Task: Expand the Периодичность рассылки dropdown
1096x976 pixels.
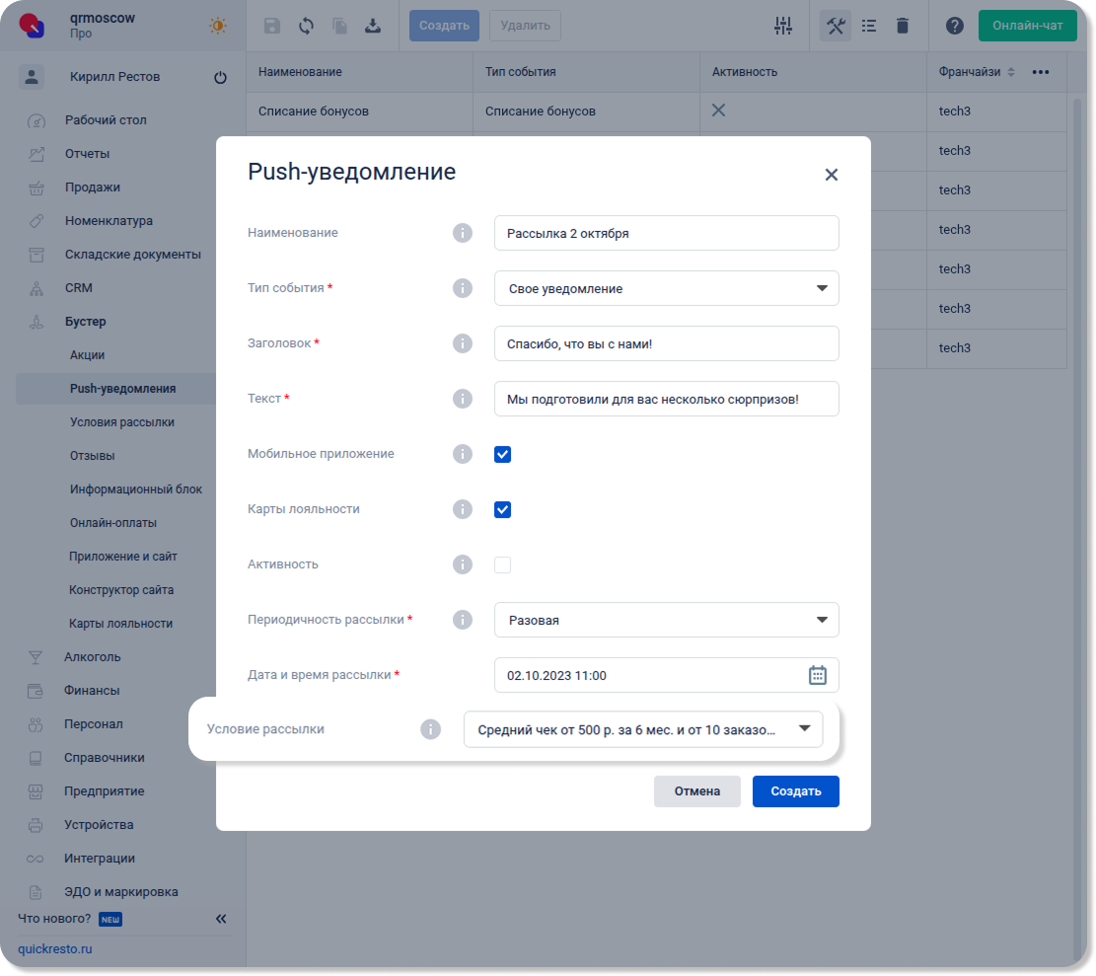Action: (x=666, y=620)
